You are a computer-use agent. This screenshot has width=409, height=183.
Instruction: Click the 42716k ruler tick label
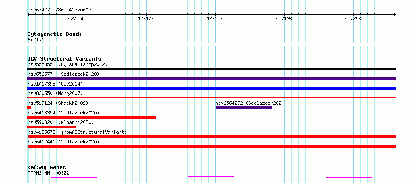76,18
